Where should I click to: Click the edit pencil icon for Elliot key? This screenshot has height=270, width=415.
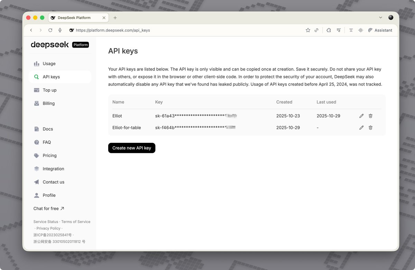(x=361, y=116)
